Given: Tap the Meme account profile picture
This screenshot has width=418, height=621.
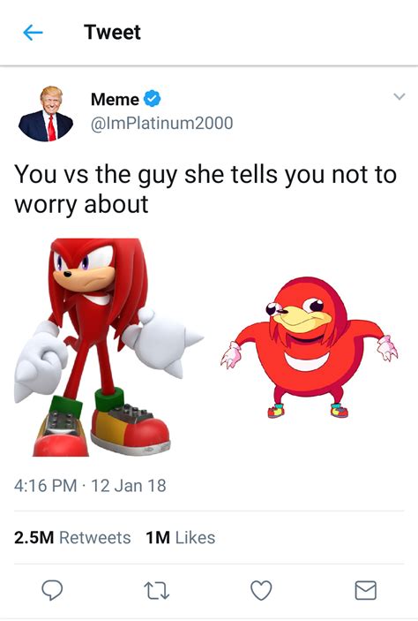Looking at the screenshot, I should pos(46,114).
